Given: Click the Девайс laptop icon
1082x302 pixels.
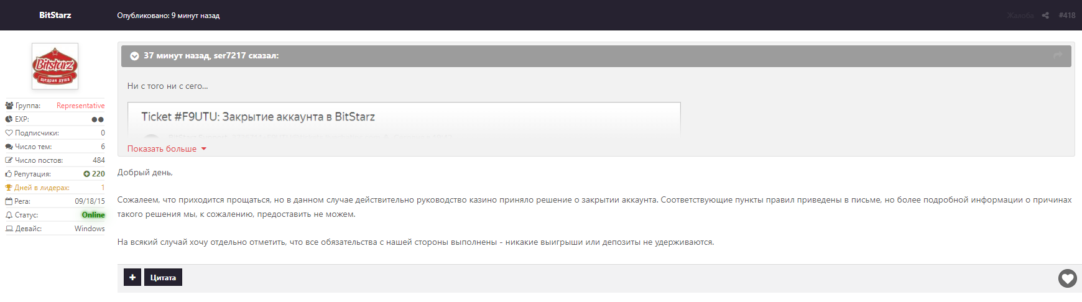Looking at the screenshot, I should click(x=9, y=229).
